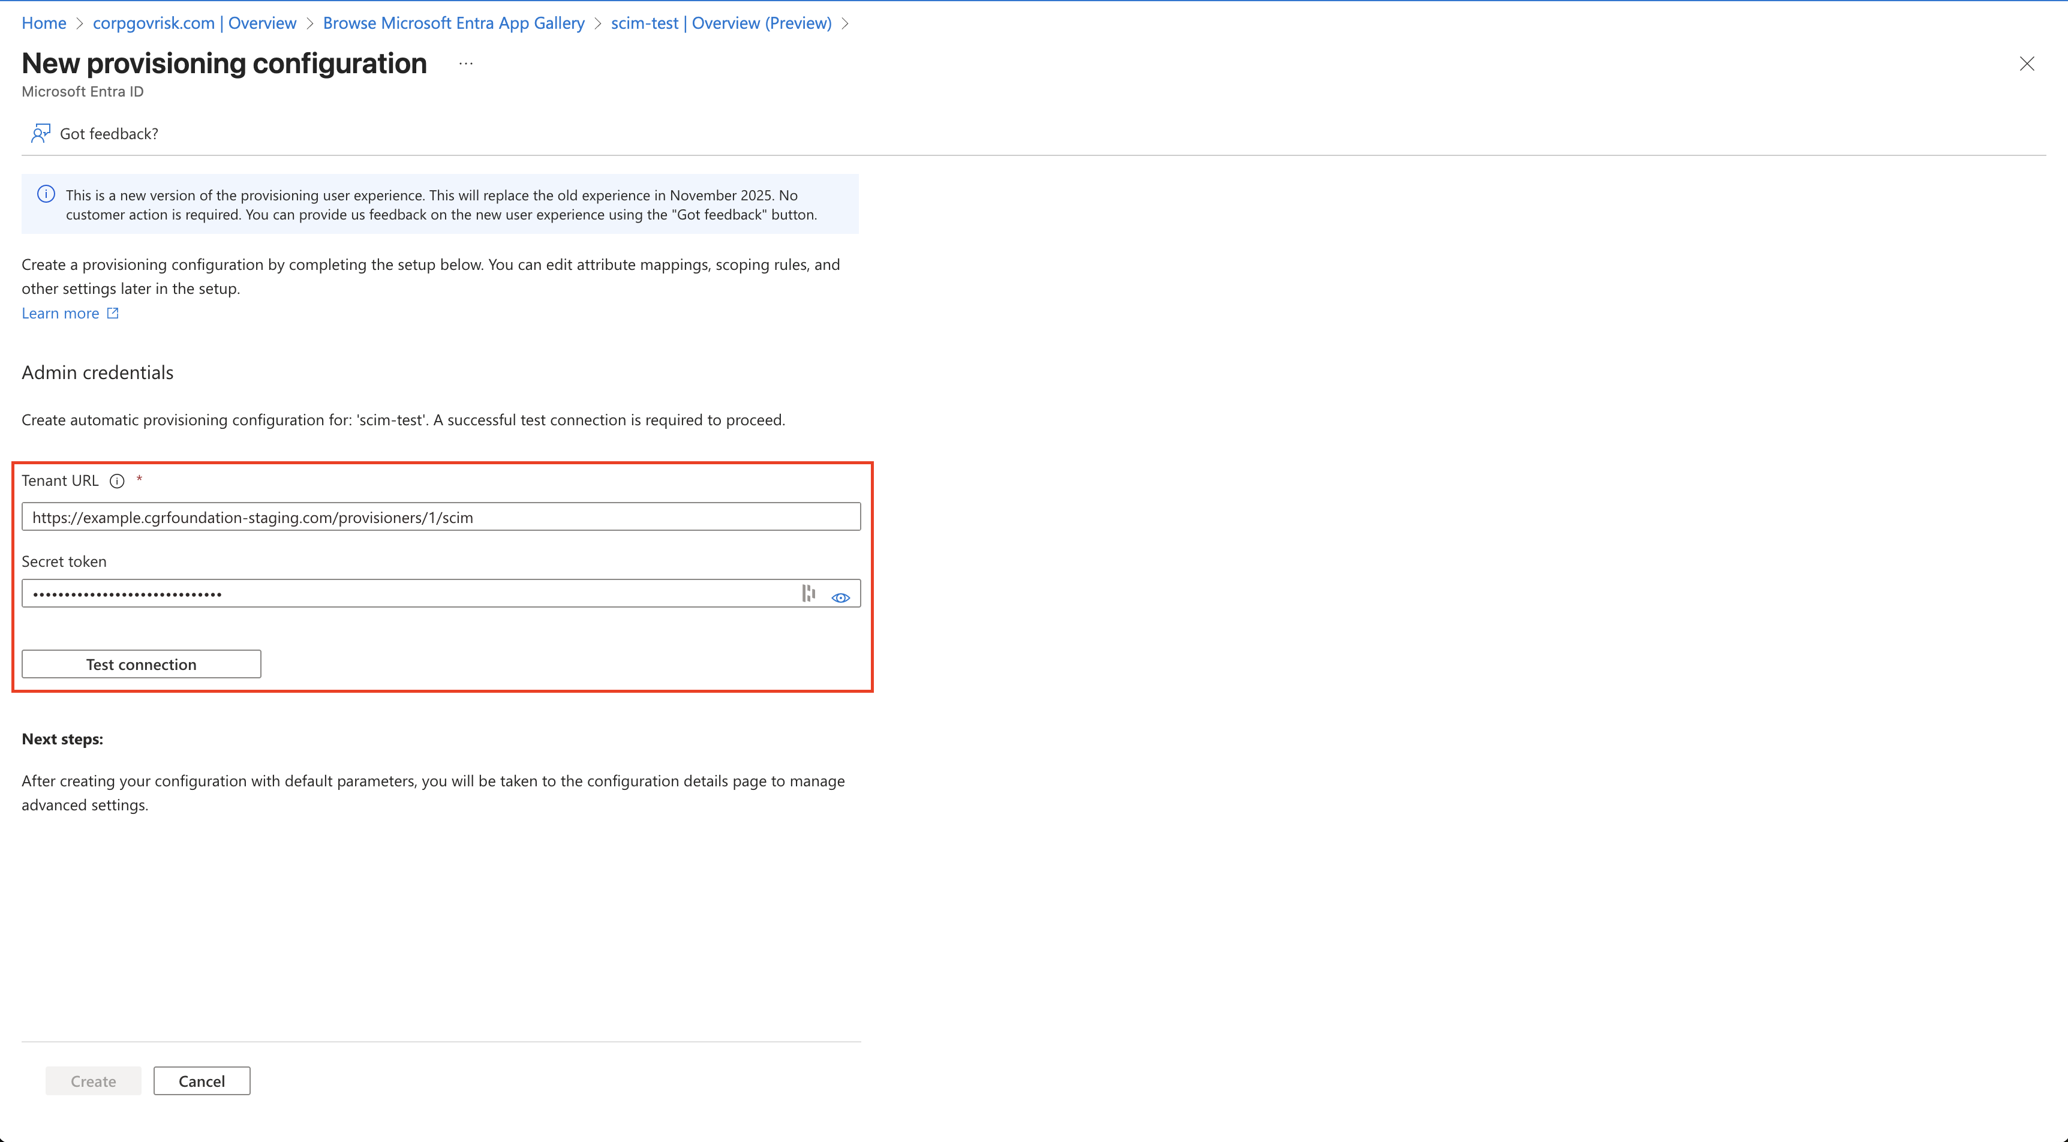Click the password manager icon in Secret token
2068x1142 pixels.
(808, 593)
